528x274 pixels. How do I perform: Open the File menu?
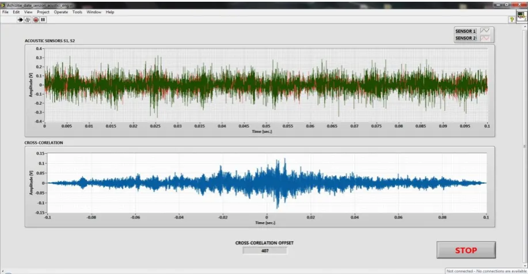click(x=5, y=12)
